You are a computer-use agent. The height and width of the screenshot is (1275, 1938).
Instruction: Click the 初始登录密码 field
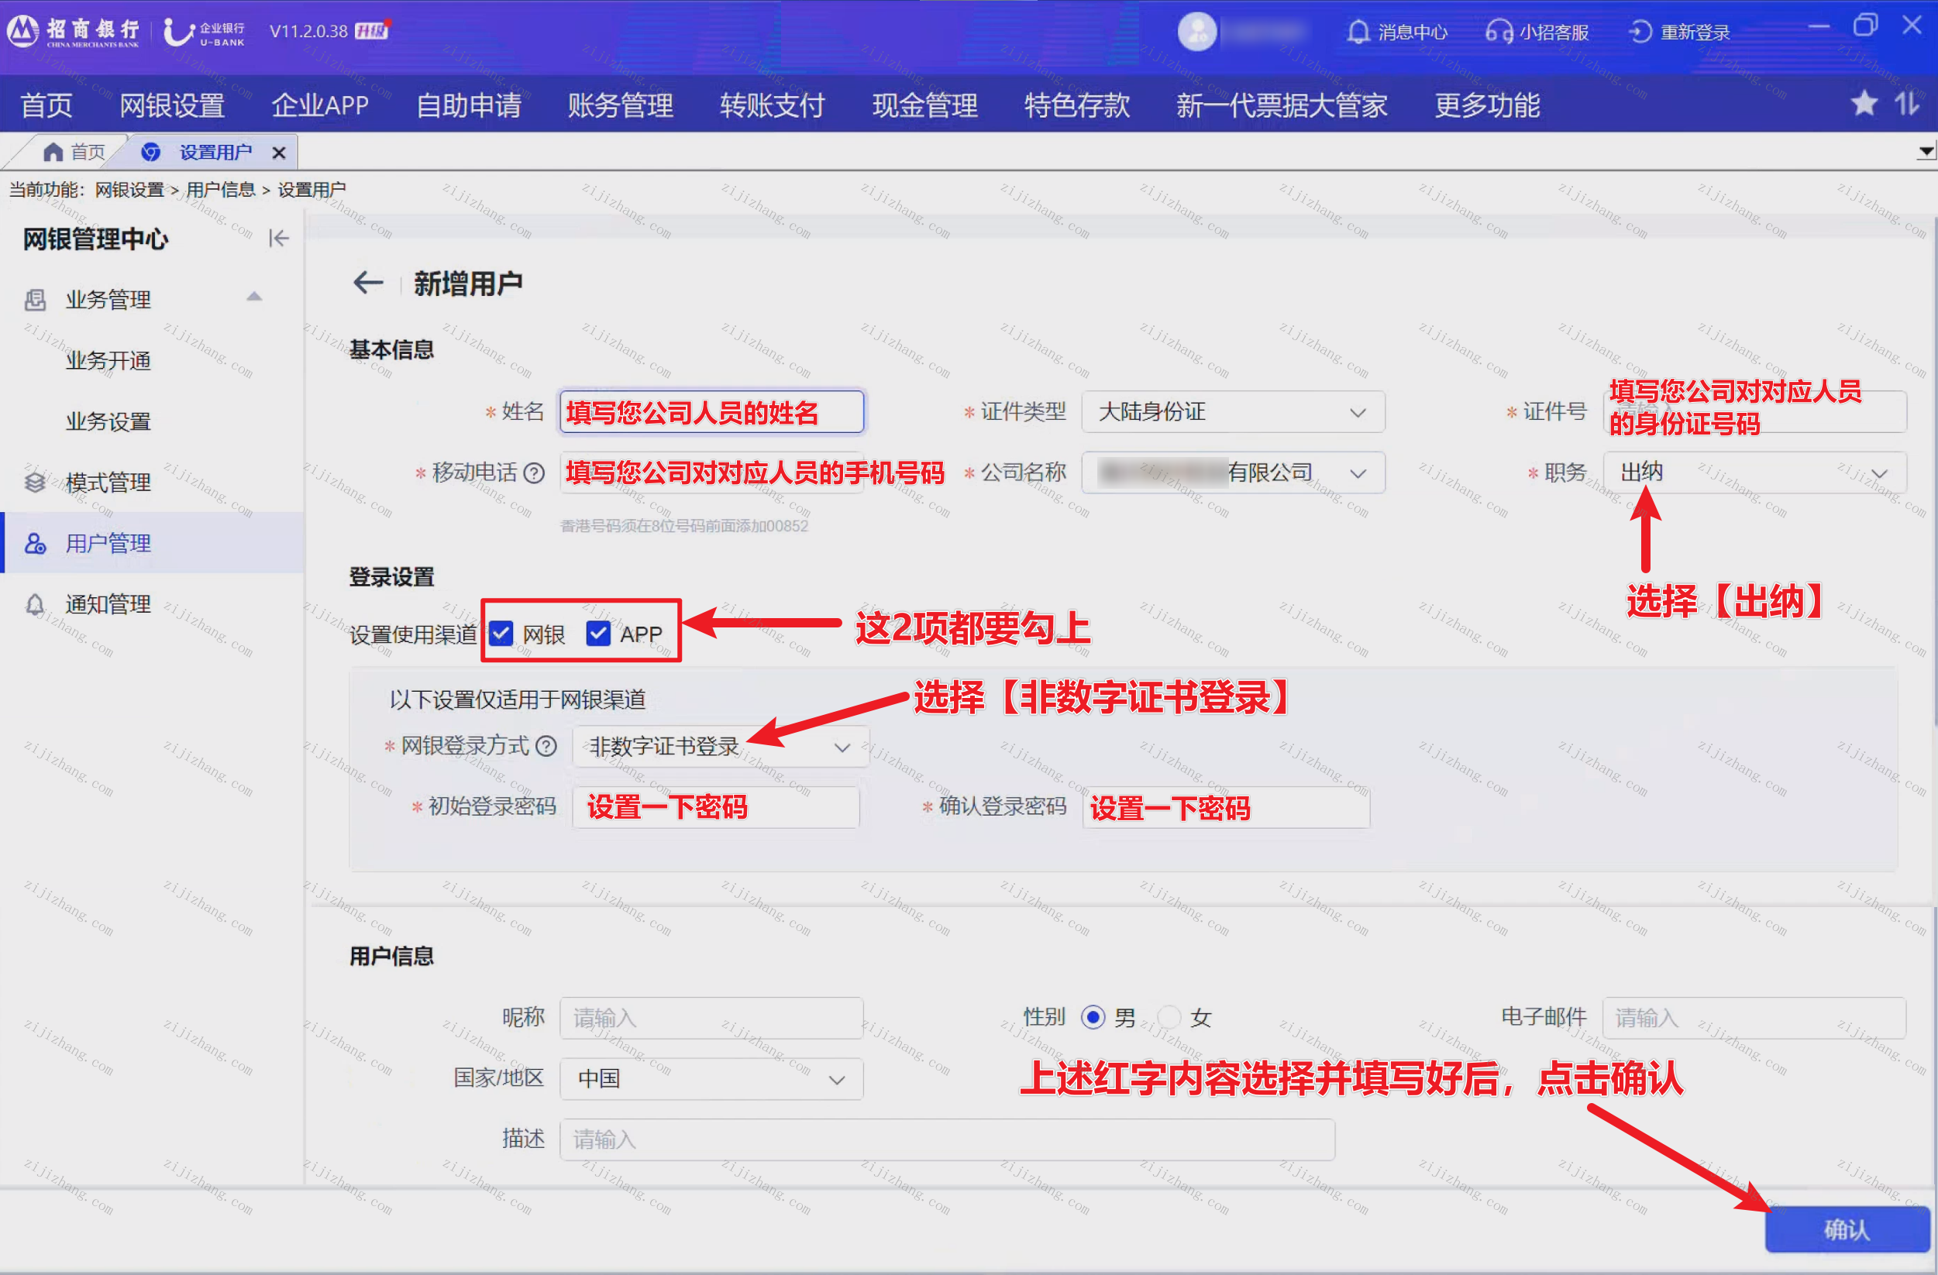(716, 808)
